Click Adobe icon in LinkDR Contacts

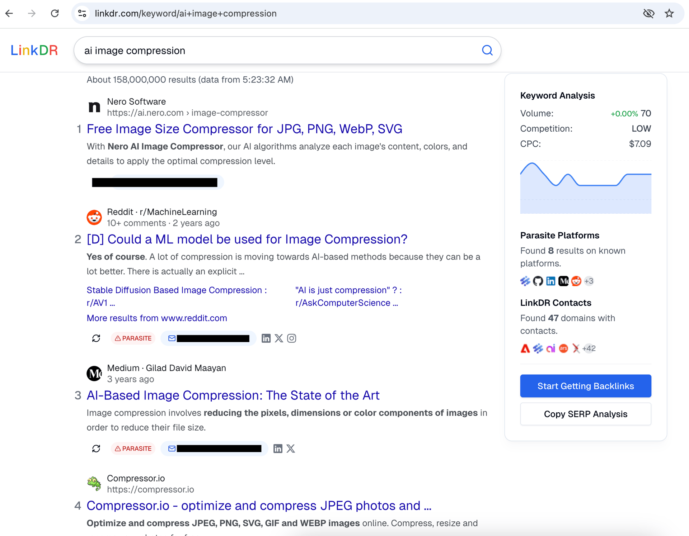point(525,348)
